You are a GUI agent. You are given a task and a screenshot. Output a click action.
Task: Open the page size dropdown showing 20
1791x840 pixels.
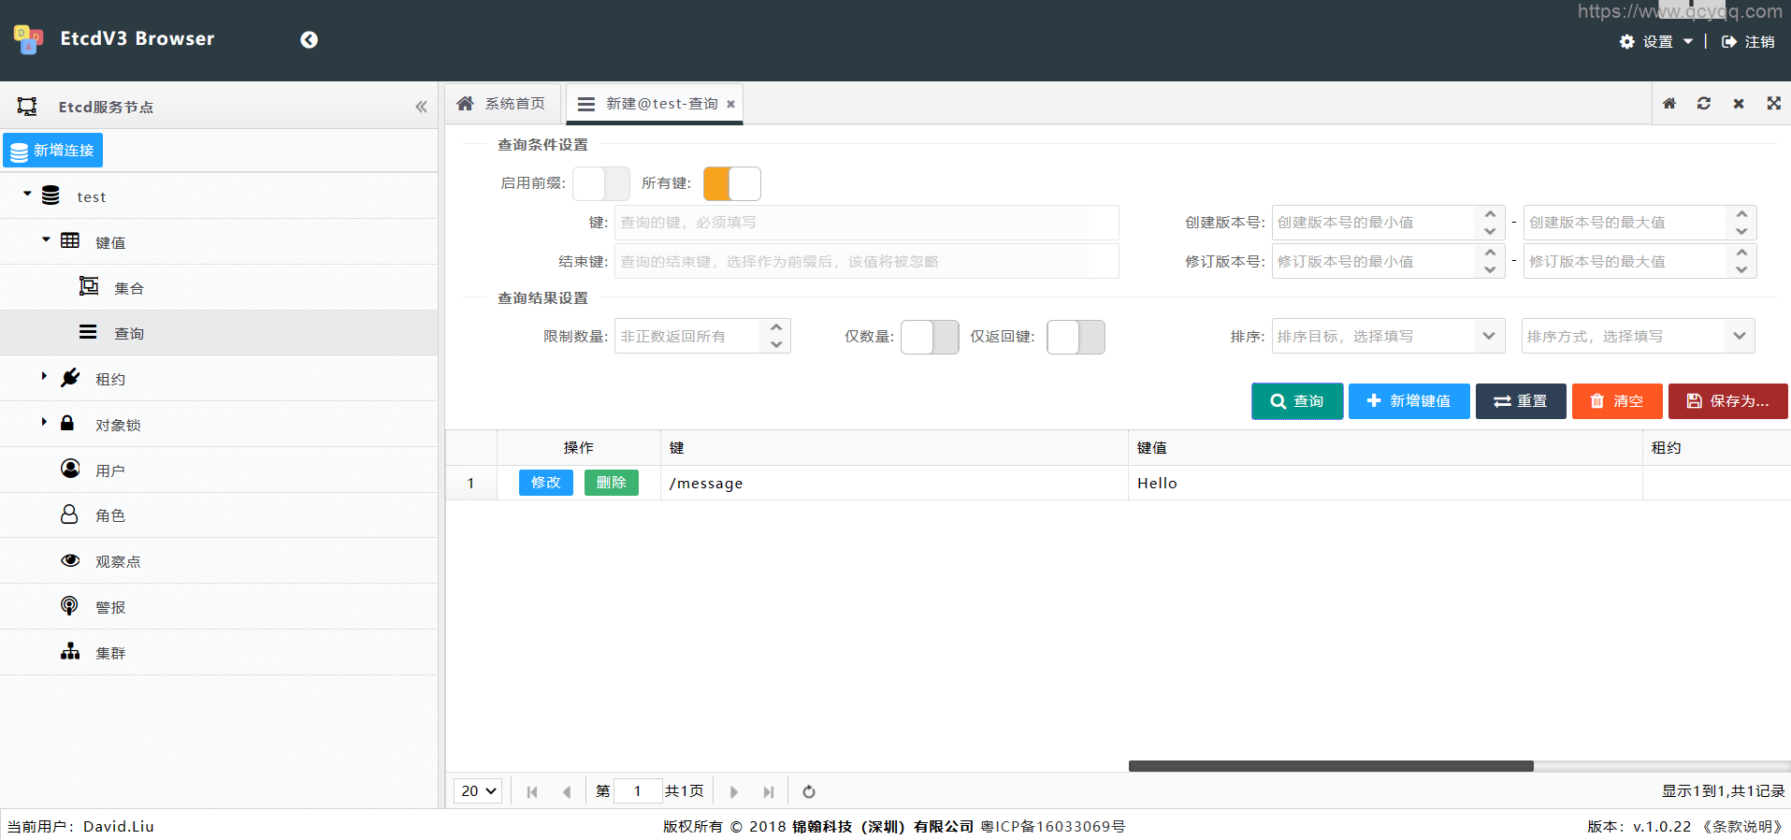pyautogui.click(x=478, y=791)
